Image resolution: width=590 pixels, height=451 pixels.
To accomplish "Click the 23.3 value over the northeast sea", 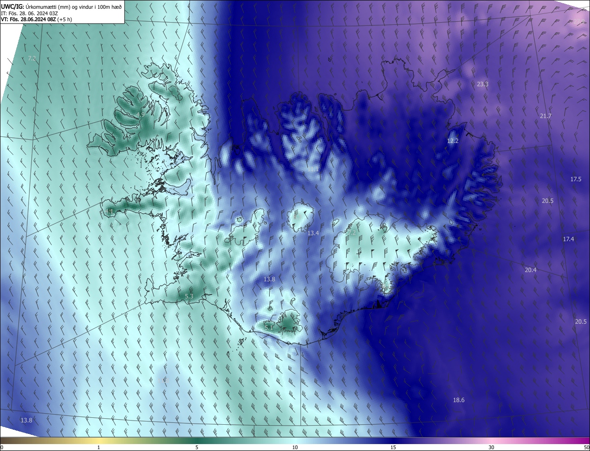I will 483,84.
